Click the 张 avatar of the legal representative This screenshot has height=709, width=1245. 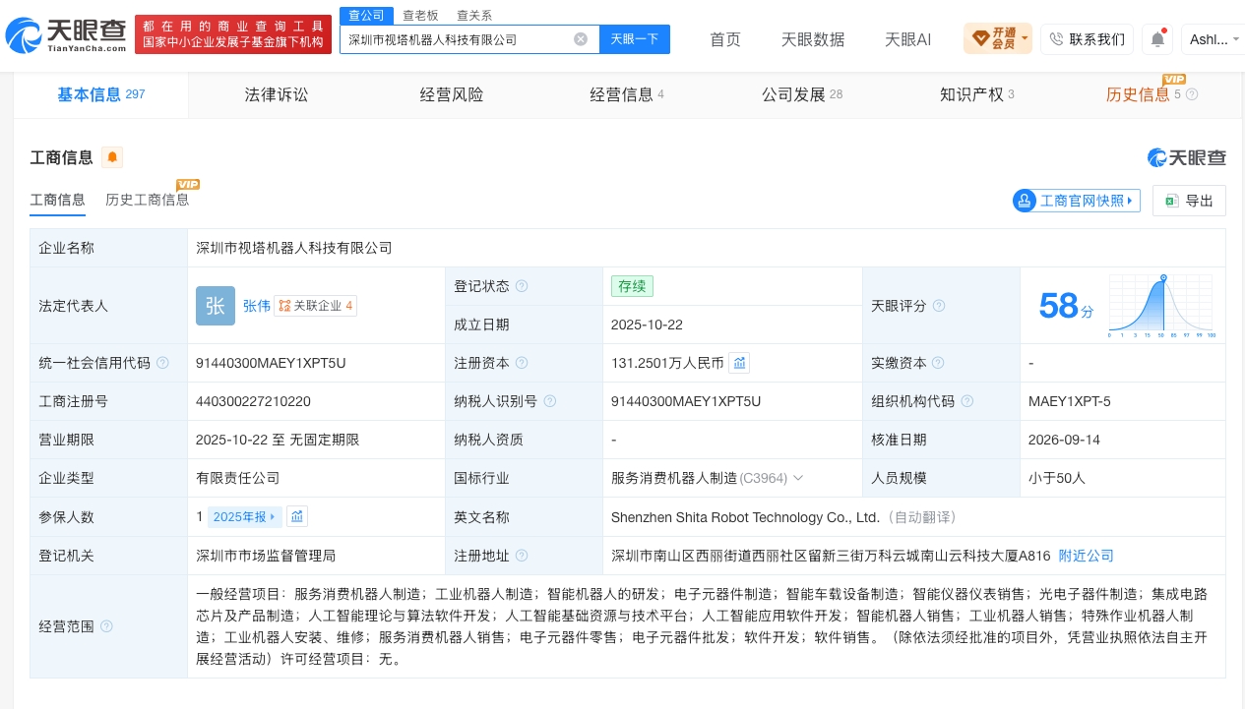point(216,306)
